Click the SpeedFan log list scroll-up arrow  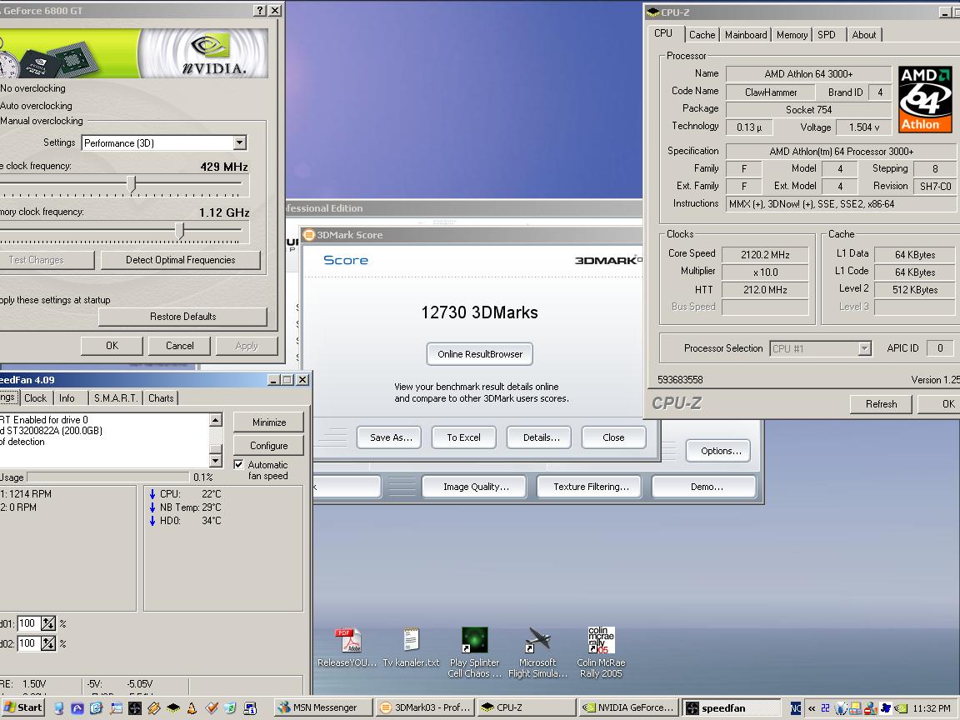(x=216, y=420)
